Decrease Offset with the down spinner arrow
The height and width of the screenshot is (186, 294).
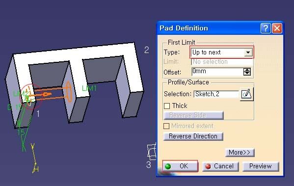click(247, 74)
